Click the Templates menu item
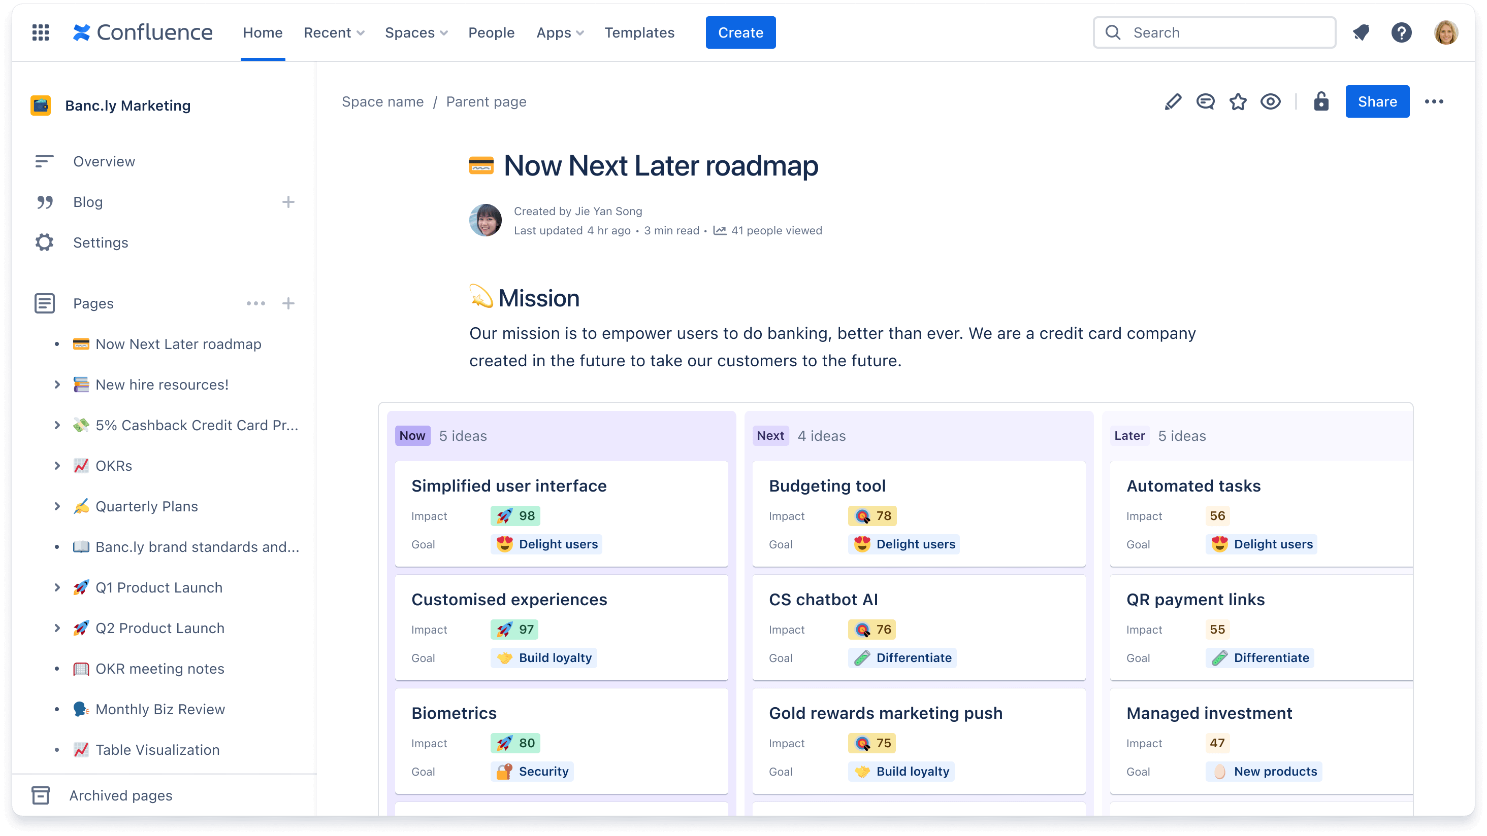1487x836 pixels. (x=639, y=31)
